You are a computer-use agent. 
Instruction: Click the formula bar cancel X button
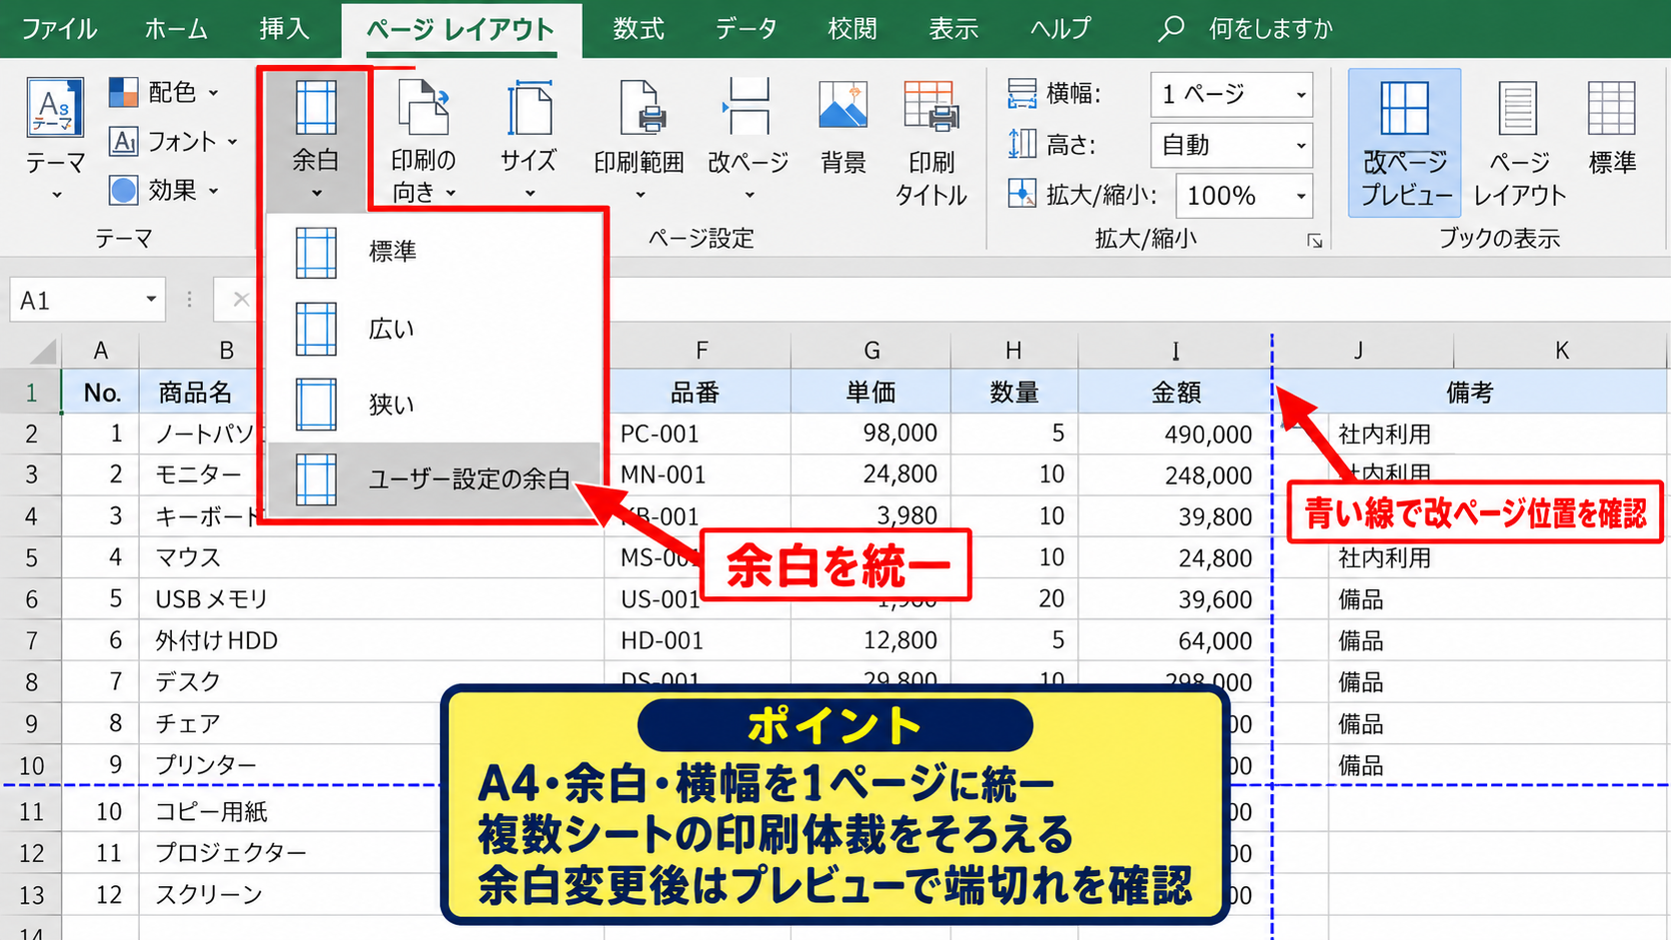coord(241,300)
